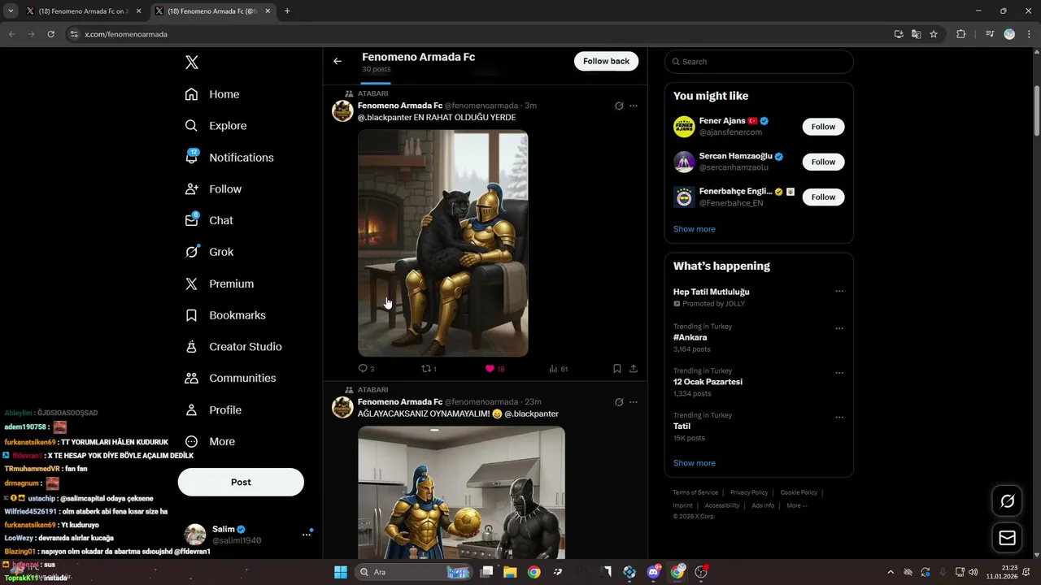The width and height of the screenshot is (1041, 585).
Task: Open Bookmarks from the sidebar
Action: pos(225,315)
